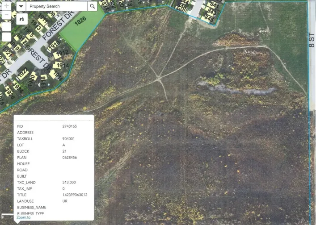316x225 pixels.
Task: Select the parcel labeled 845
Action: coord(209,18)
